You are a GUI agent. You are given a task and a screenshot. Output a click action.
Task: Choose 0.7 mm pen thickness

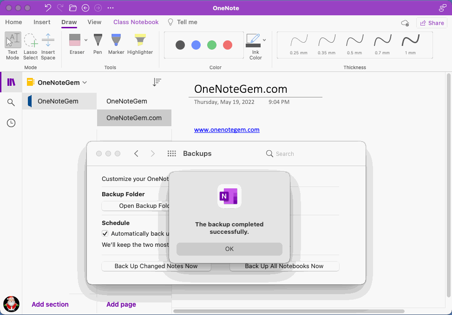382,45
